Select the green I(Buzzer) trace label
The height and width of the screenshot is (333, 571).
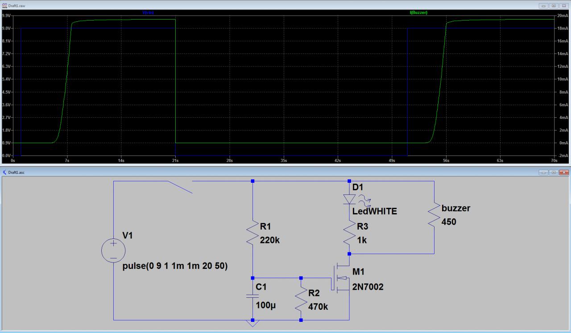(x=418, y=12)
